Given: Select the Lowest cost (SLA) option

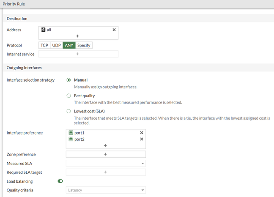Looking at the screenshot, I should [69, 111].
